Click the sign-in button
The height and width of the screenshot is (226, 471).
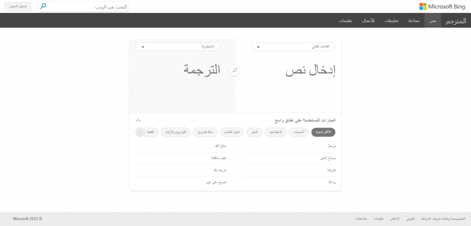pos(17,6)
